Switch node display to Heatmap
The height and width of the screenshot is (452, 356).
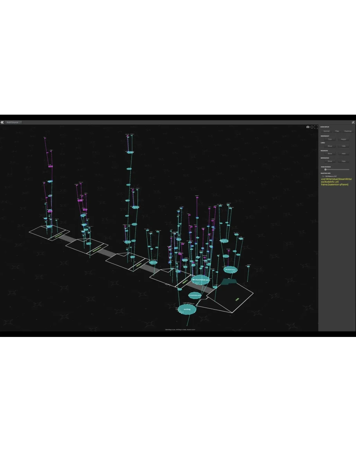tap(347, 131)
